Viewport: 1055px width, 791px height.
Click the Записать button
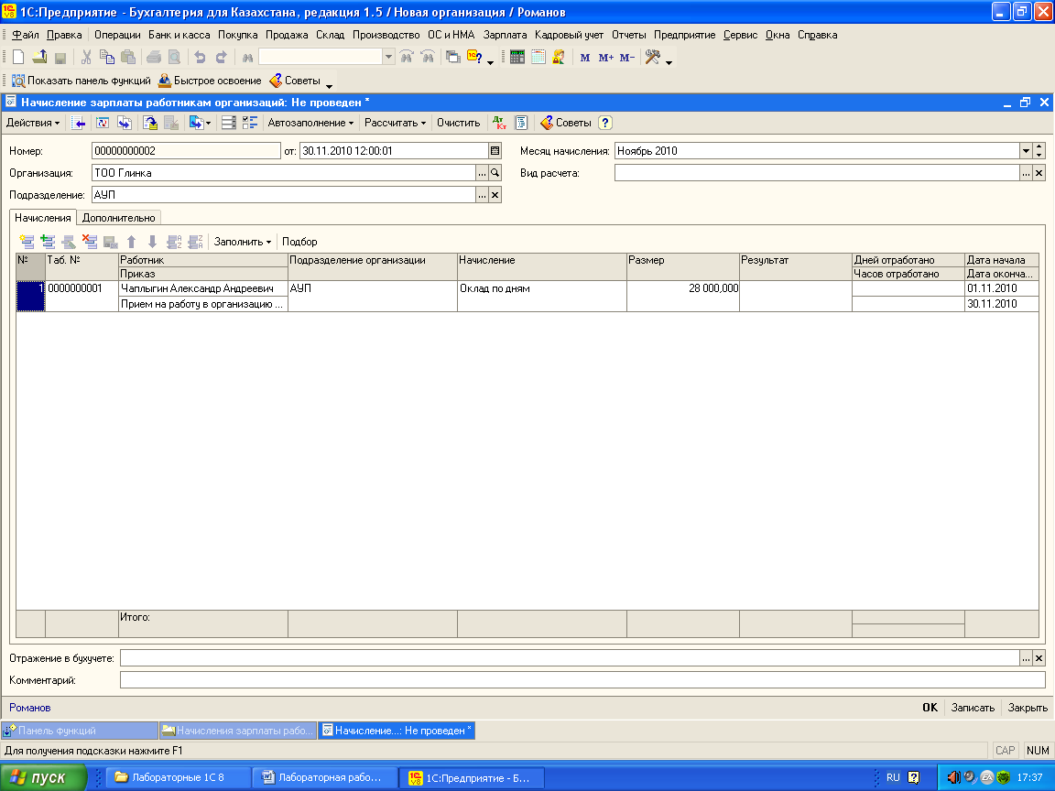pyautogui.click(x=973, y=708)
